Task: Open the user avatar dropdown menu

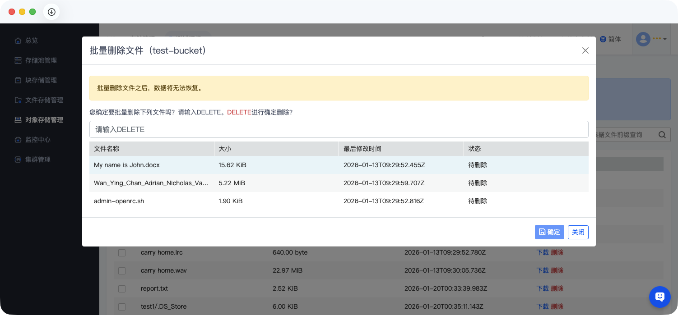Action: pos(651,39)
